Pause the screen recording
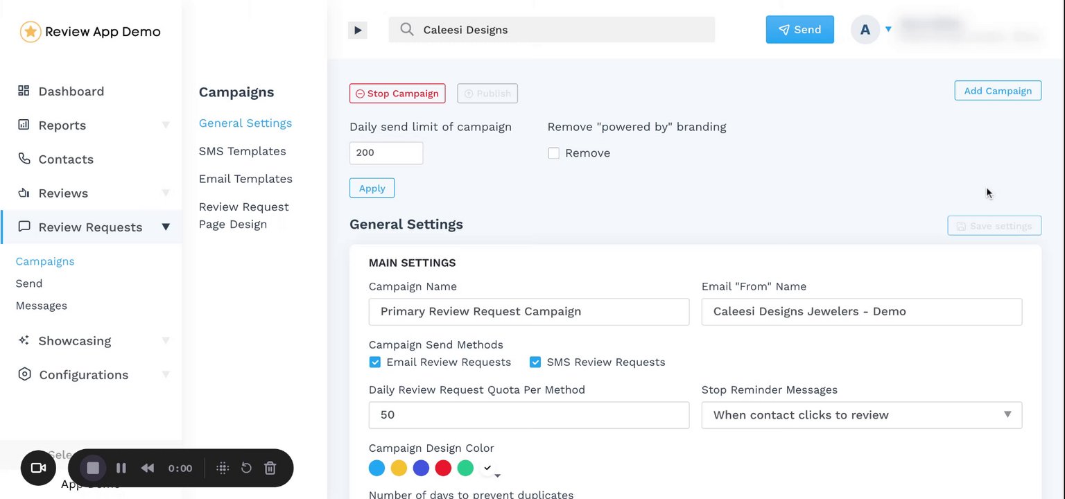 121,469
